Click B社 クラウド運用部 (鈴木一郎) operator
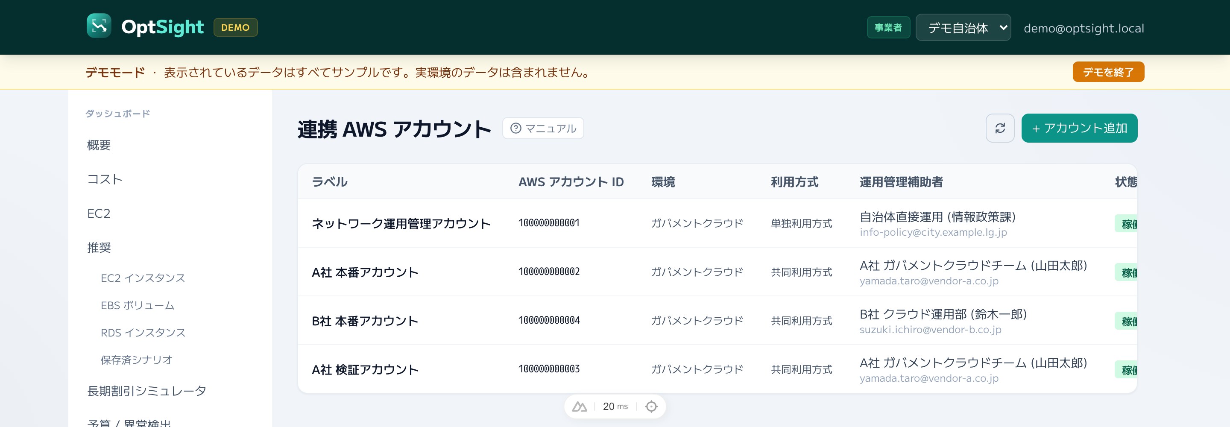The image size is (1230, 427). click(943, 314)
